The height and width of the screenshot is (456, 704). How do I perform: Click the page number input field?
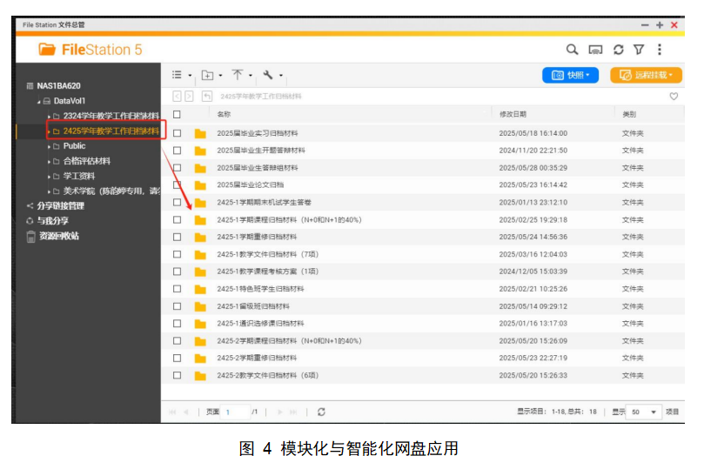pos(236,412)
